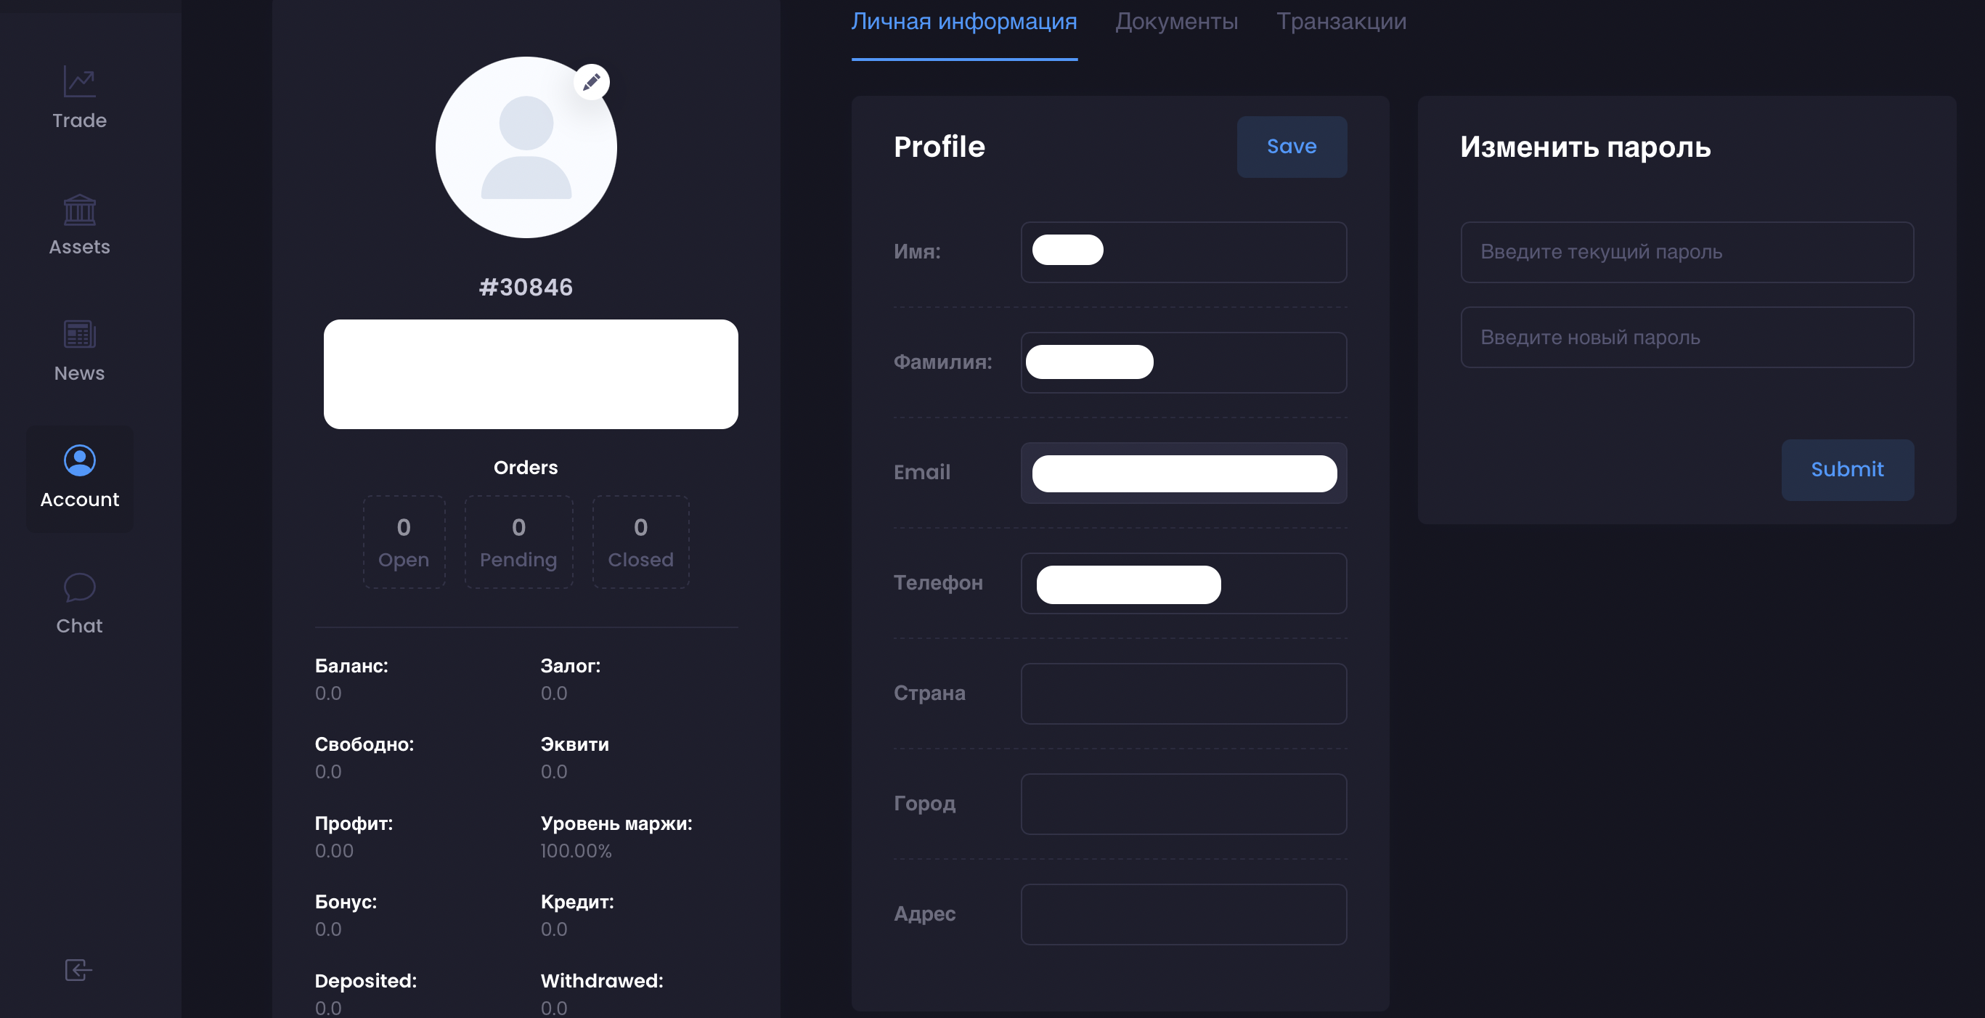Focus the Фамилия input field
1985x1018 pixels.
[x=1183, y=362]
